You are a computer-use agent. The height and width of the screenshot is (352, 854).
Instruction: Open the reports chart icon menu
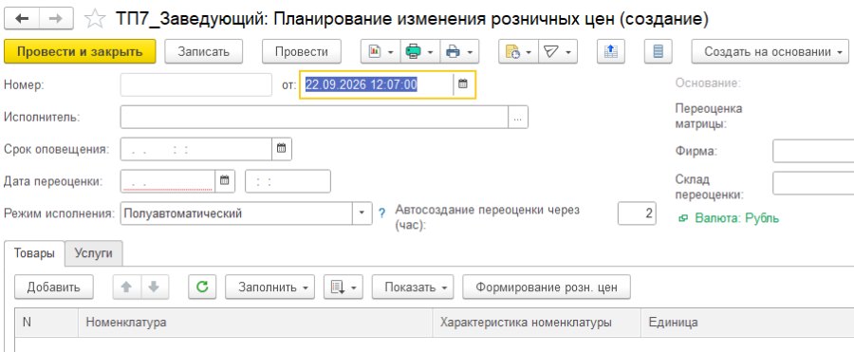375,52
